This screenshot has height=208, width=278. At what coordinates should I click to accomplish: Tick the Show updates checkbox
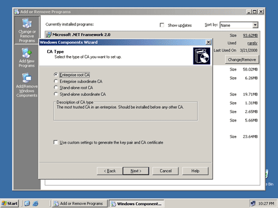162,25
